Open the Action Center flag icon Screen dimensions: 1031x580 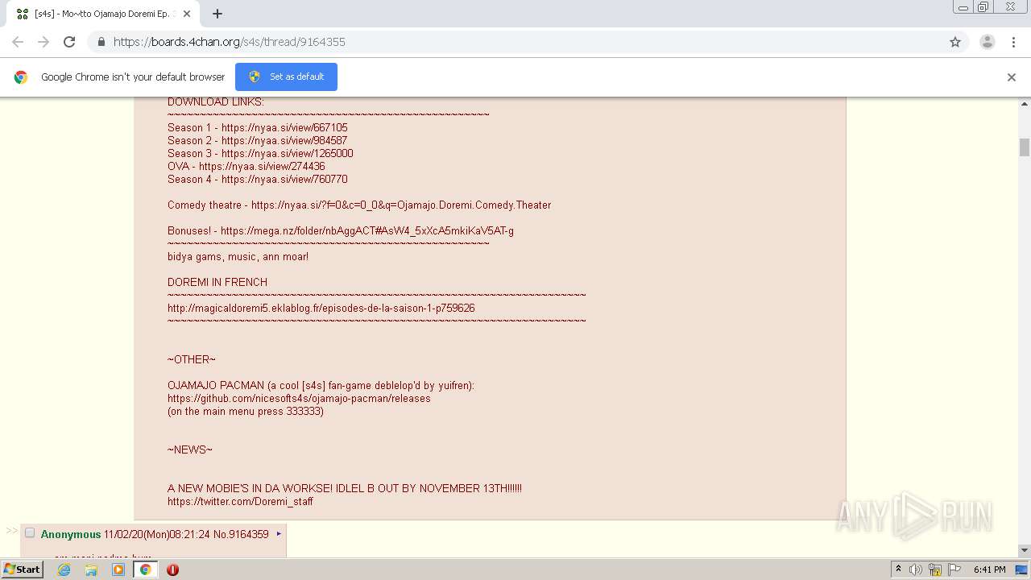pyautogui.click(x=954, y=570)
